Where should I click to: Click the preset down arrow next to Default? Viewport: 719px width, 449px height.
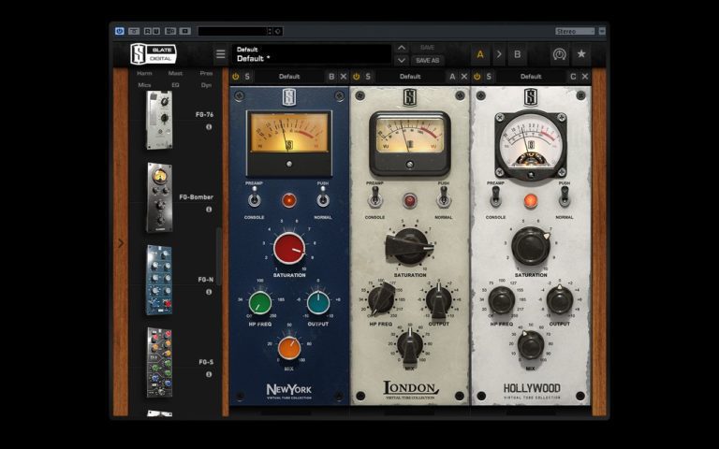402,60
